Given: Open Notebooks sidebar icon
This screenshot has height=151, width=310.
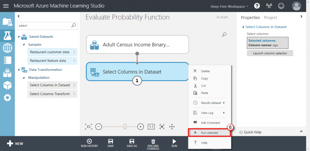Looking at the screenshot, I should [7, 60].
